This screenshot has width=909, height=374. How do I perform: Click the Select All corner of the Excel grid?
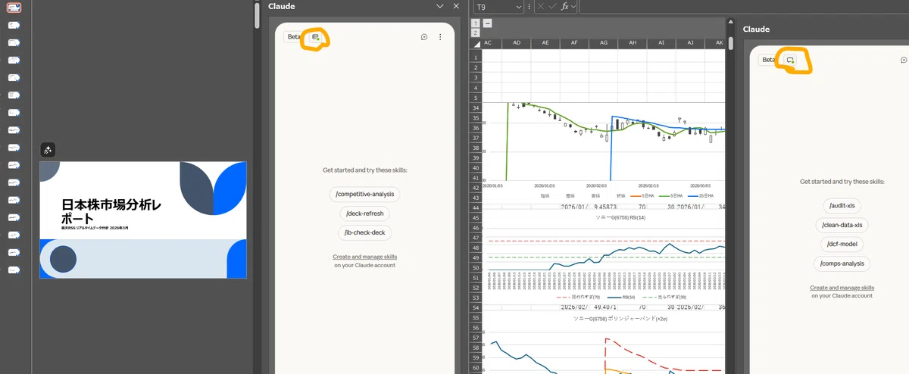pos(476,43)
